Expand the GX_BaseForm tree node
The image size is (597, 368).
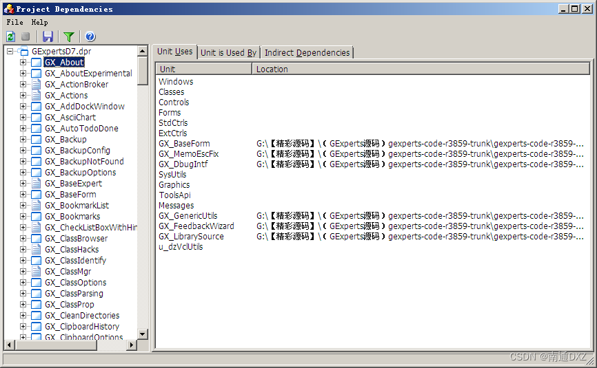tap(23, 195)
